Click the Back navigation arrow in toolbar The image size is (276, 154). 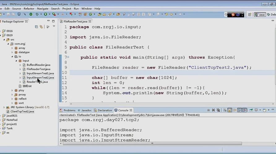tap(171, 14)
